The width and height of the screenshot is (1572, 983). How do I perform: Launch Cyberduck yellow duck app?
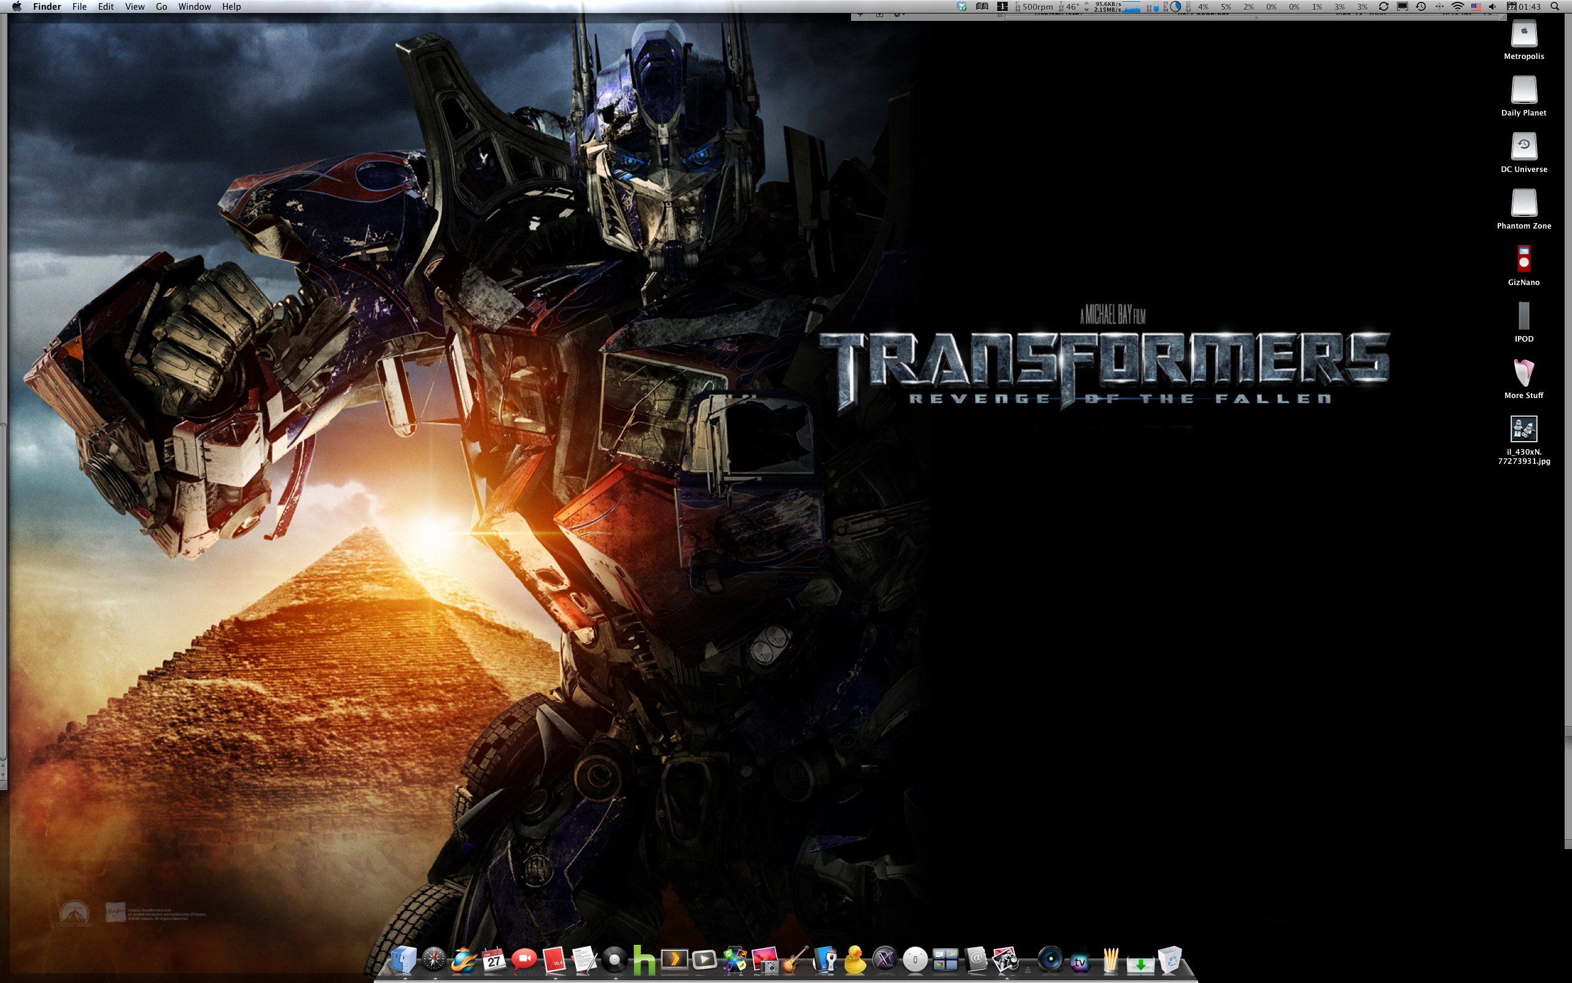[855, 960]
